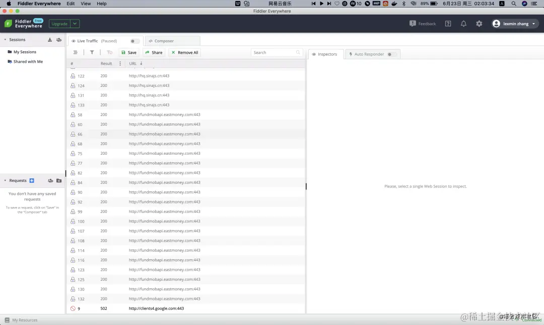Select session row 100 fundmobapi.eastmoney.com
The height and width of the screenshot is (325, 544).
186,221
